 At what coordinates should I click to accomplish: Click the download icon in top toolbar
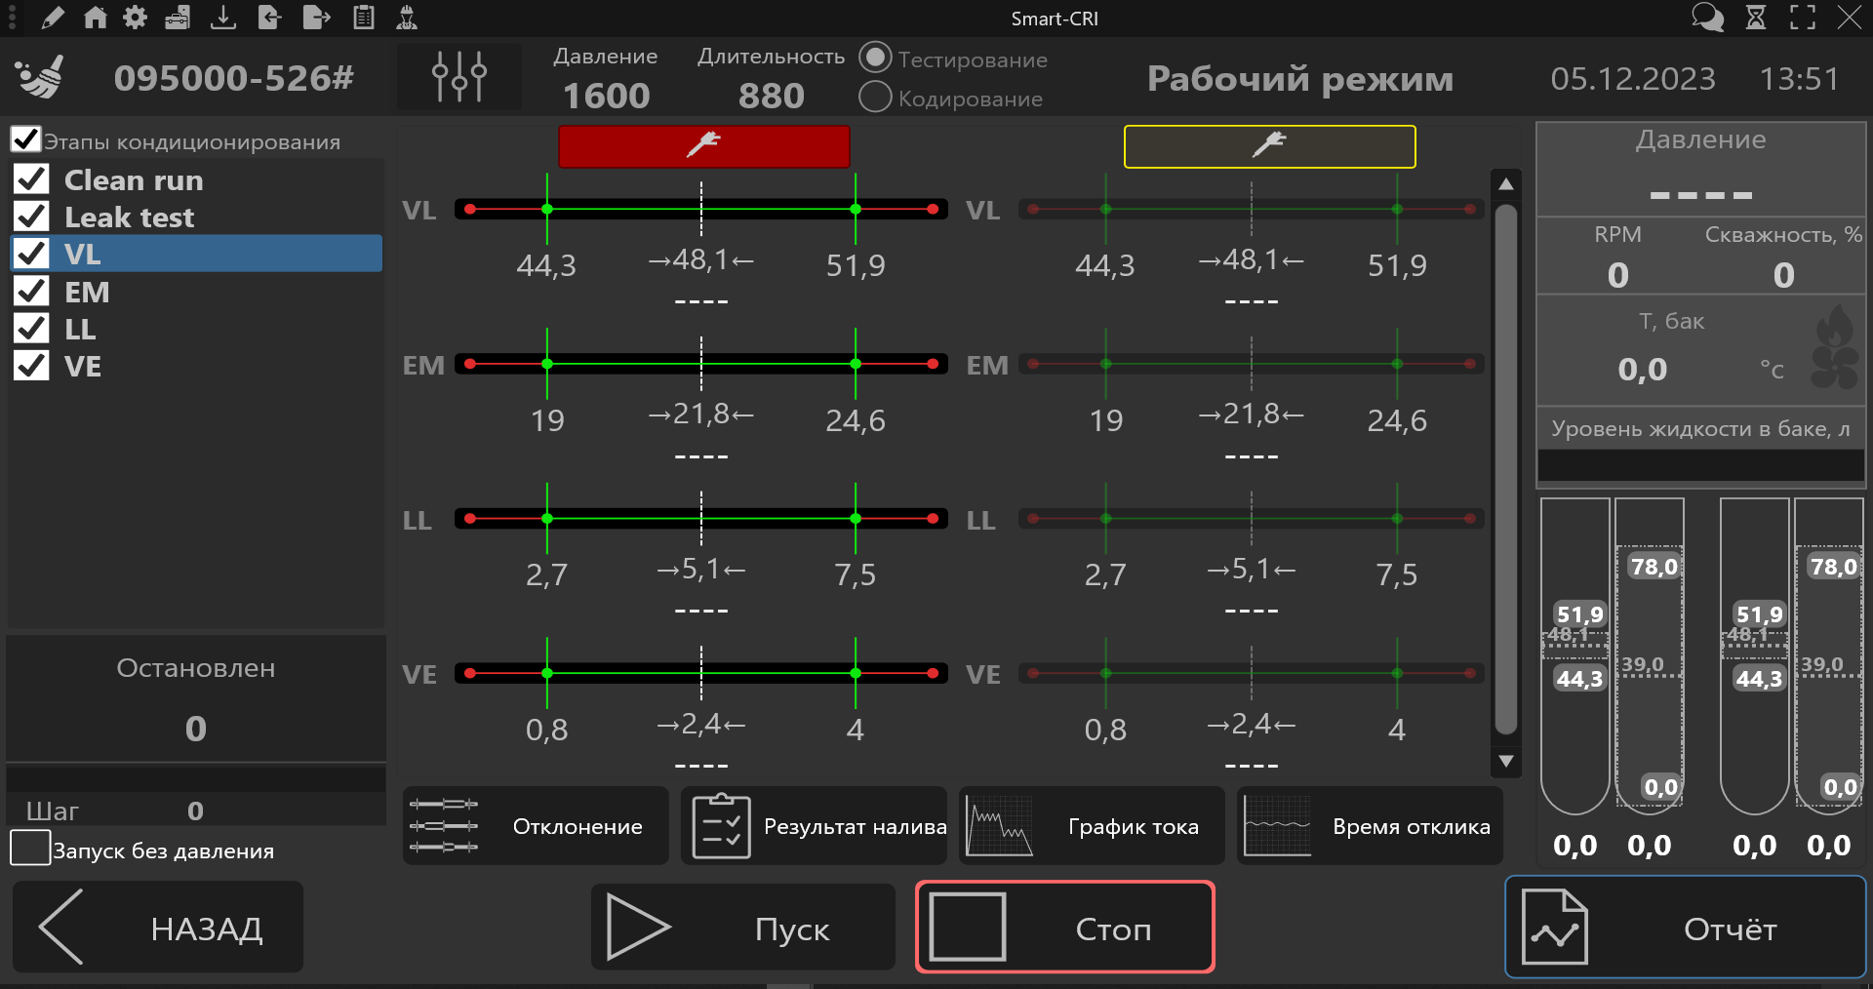223,18
